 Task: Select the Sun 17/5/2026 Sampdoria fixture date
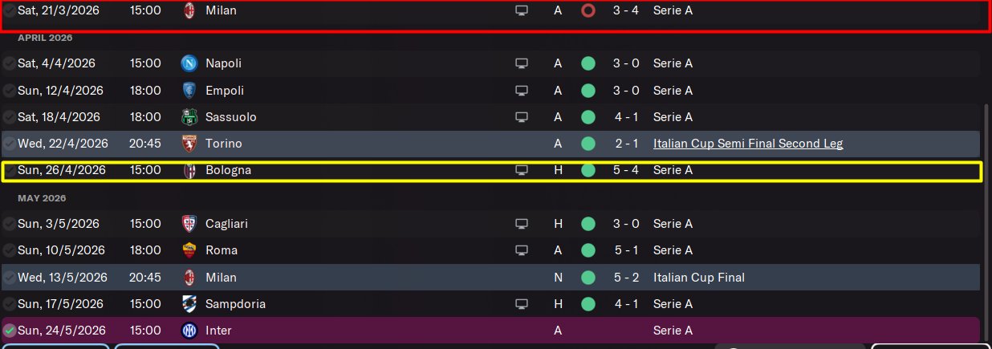tap(59, 304)
